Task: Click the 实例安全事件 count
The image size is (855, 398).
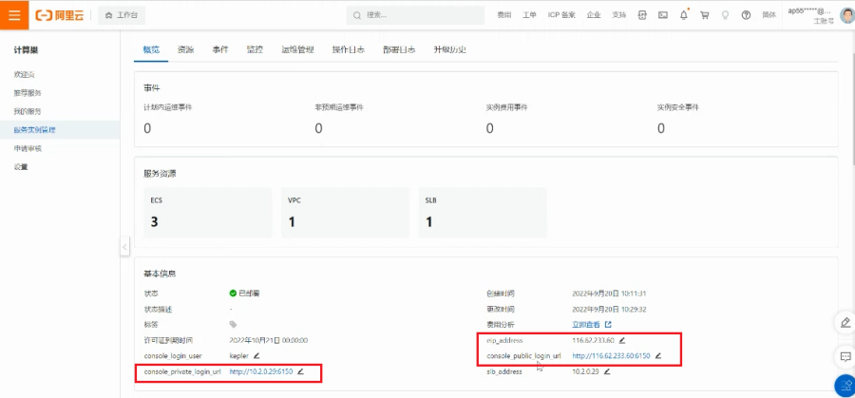Action: coord(661,128)
